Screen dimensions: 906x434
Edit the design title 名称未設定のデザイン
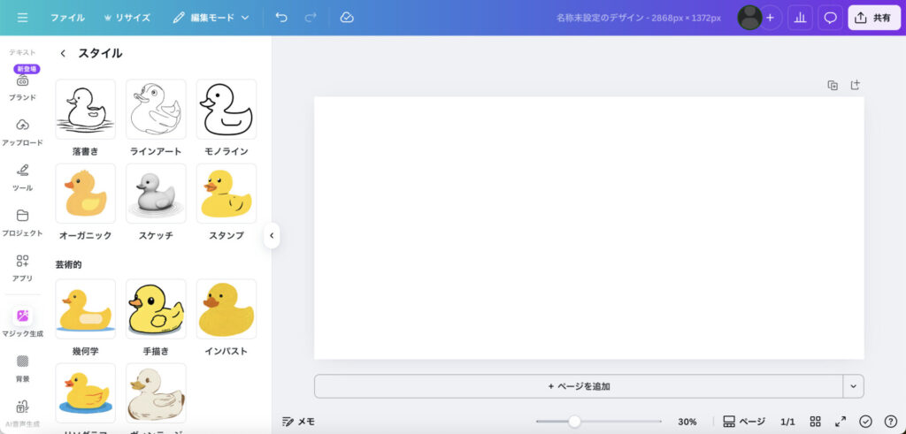coord(639,18)
